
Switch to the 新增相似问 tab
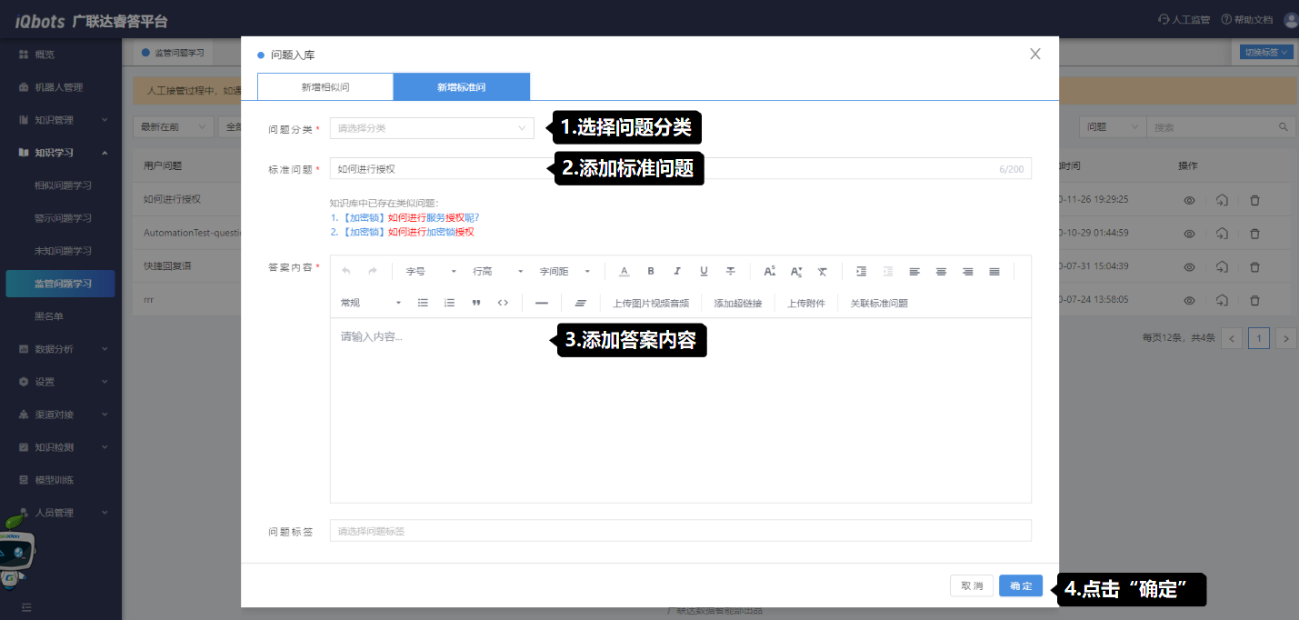[325, 87]
